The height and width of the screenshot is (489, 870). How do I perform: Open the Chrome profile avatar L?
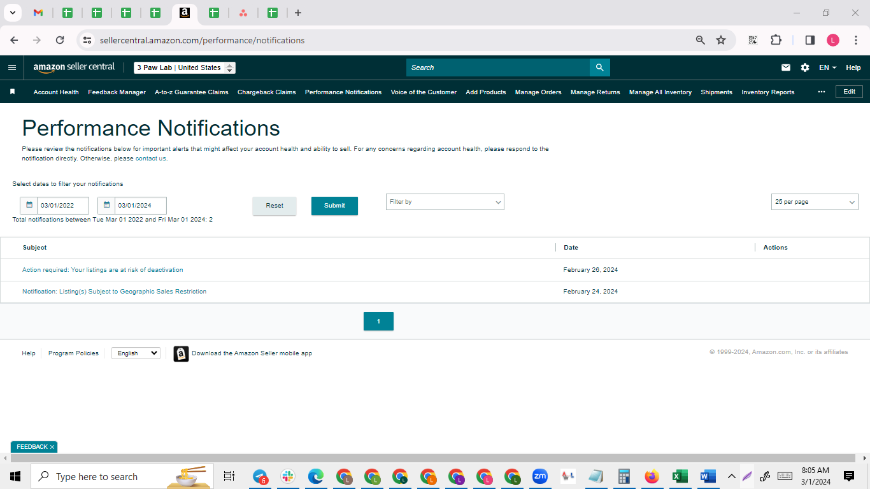[x=833, y=40]
